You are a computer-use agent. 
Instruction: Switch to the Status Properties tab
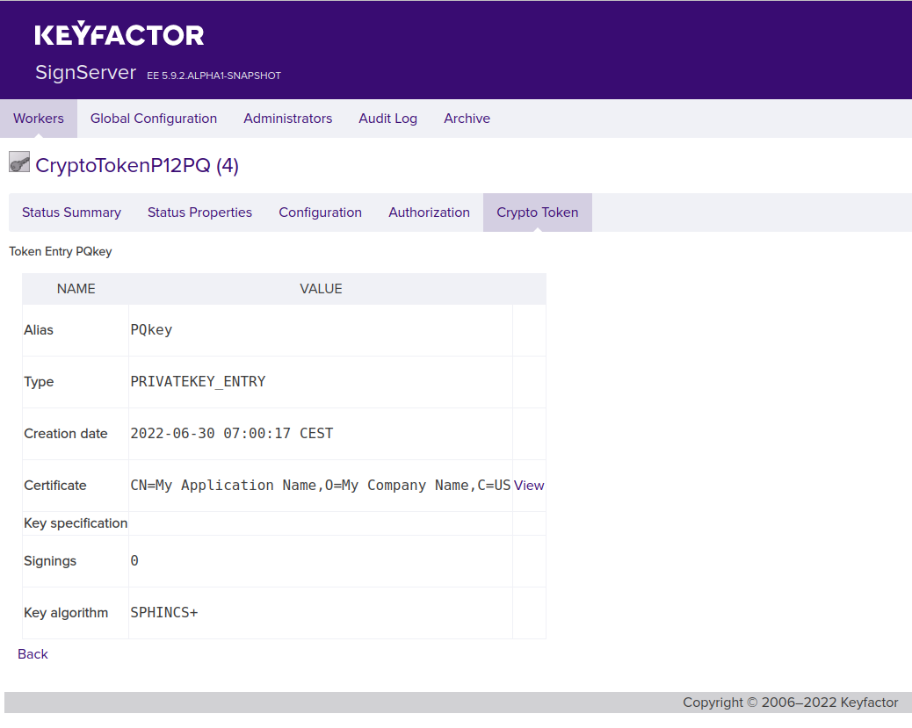click(x=199, y=213)
